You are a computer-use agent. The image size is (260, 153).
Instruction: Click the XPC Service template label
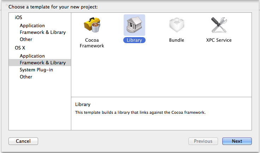(219, 40)
